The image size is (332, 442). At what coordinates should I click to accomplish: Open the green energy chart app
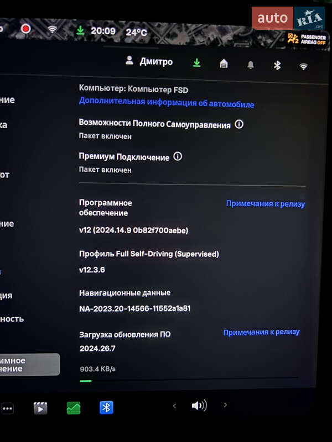click(74, 408)
